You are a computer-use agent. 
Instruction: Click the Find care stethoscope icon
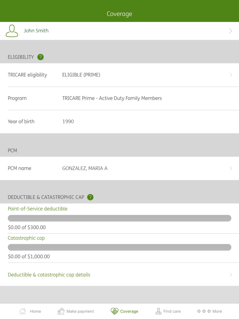158,311
